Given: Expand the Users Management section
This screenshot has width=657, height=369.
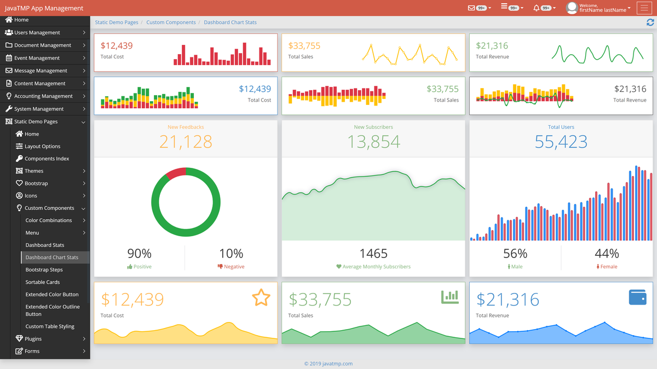Looking at the screenshot, I should click(x=45, y=32).
